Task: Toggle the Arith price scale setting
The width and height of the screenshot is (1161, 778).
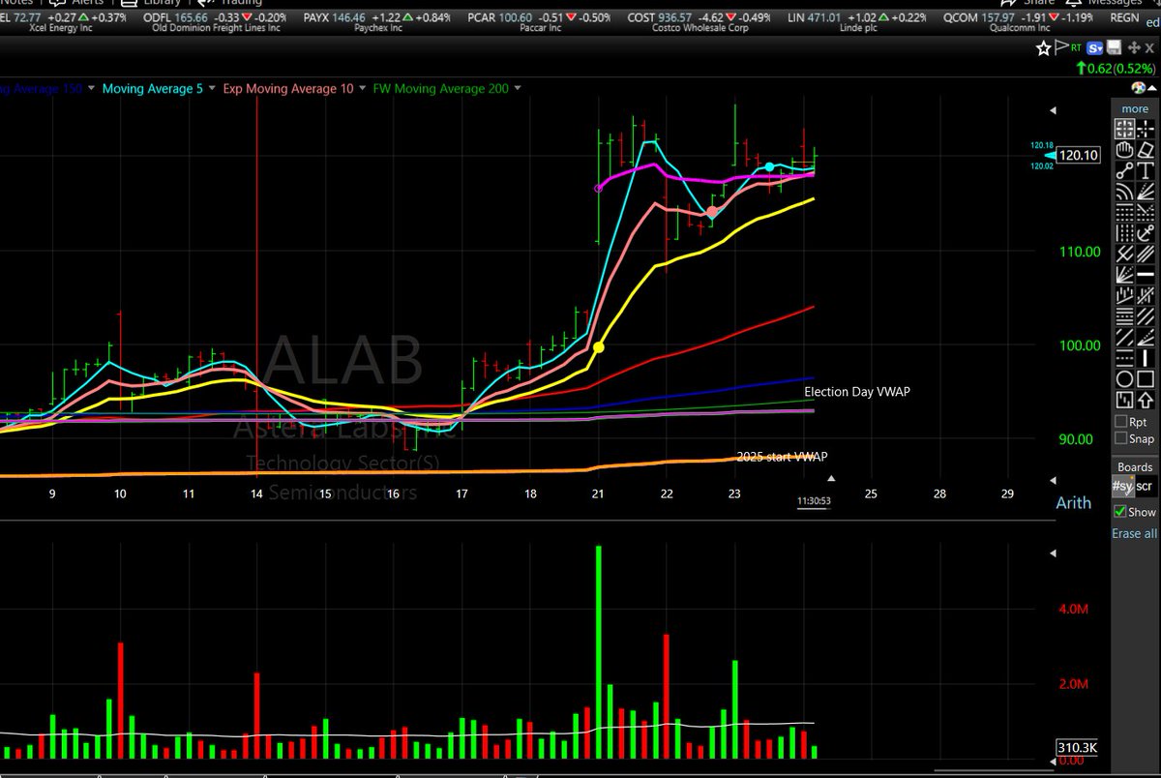Action: click(x=1073, y=503)
